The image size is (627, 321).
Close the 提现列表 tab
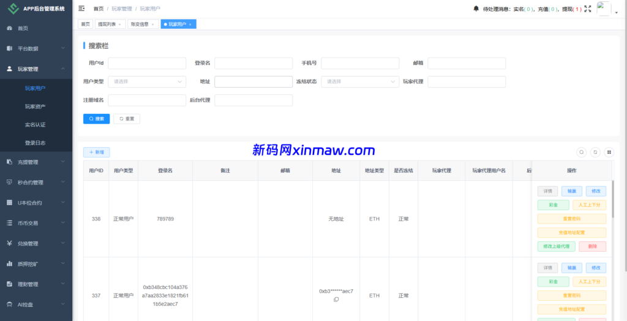tap(119, 25)
